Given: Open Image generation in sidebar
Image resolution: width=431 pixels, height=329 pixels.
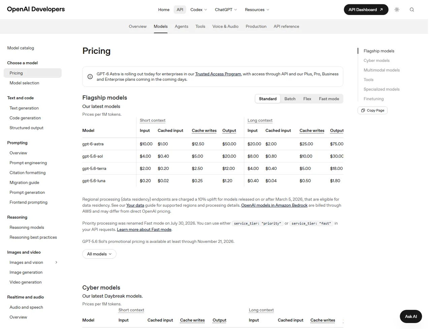Looking at the screenshot, I should click(x=26, y=272).
